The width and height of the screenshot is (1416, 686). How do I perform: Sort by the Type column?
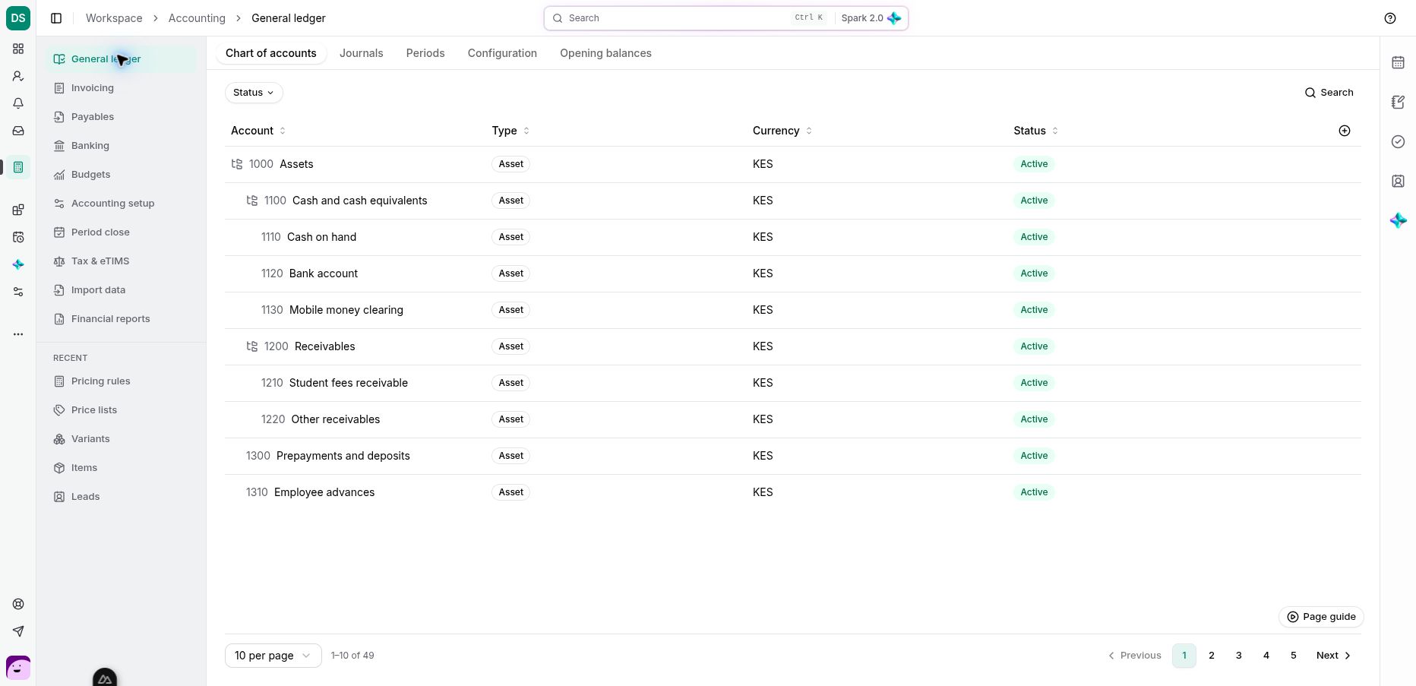click(510, 131)
